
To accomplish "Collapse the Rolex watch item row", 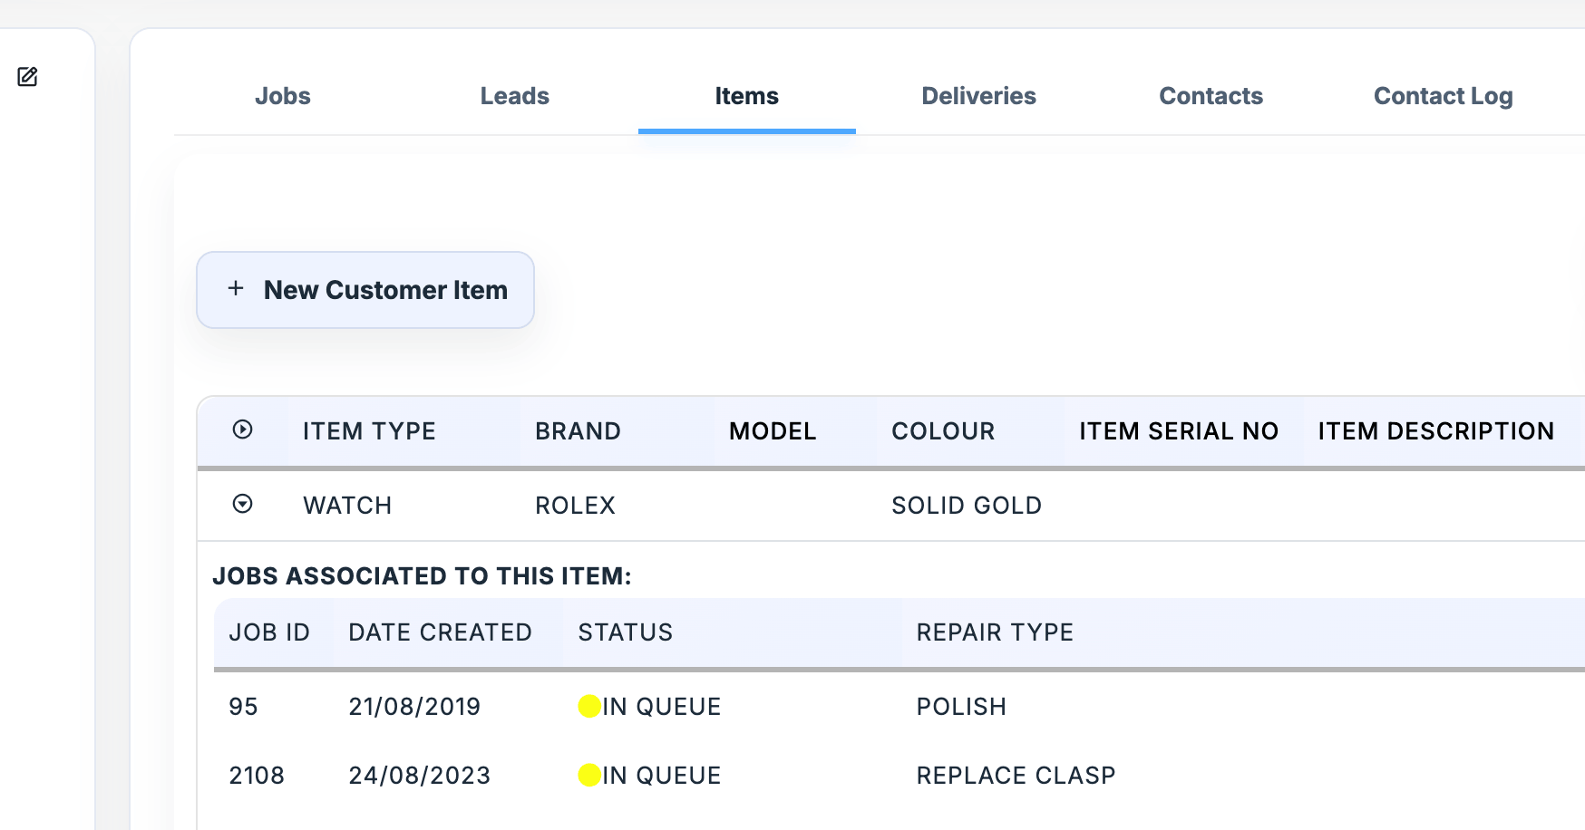I will [x=242, y=504].
